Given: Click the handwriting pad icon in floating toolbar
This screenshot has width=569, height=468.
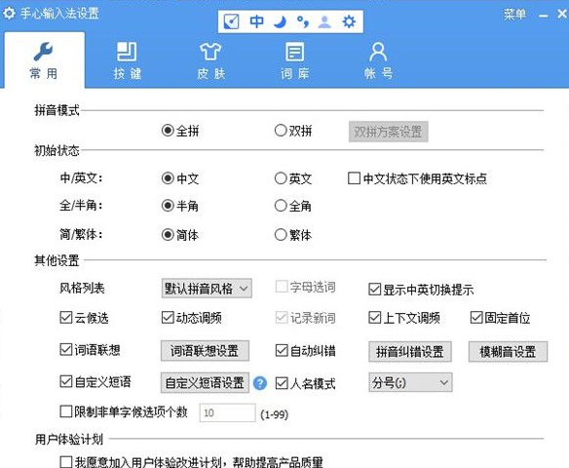Looking at the screenshot, I should tap(231, 21).
